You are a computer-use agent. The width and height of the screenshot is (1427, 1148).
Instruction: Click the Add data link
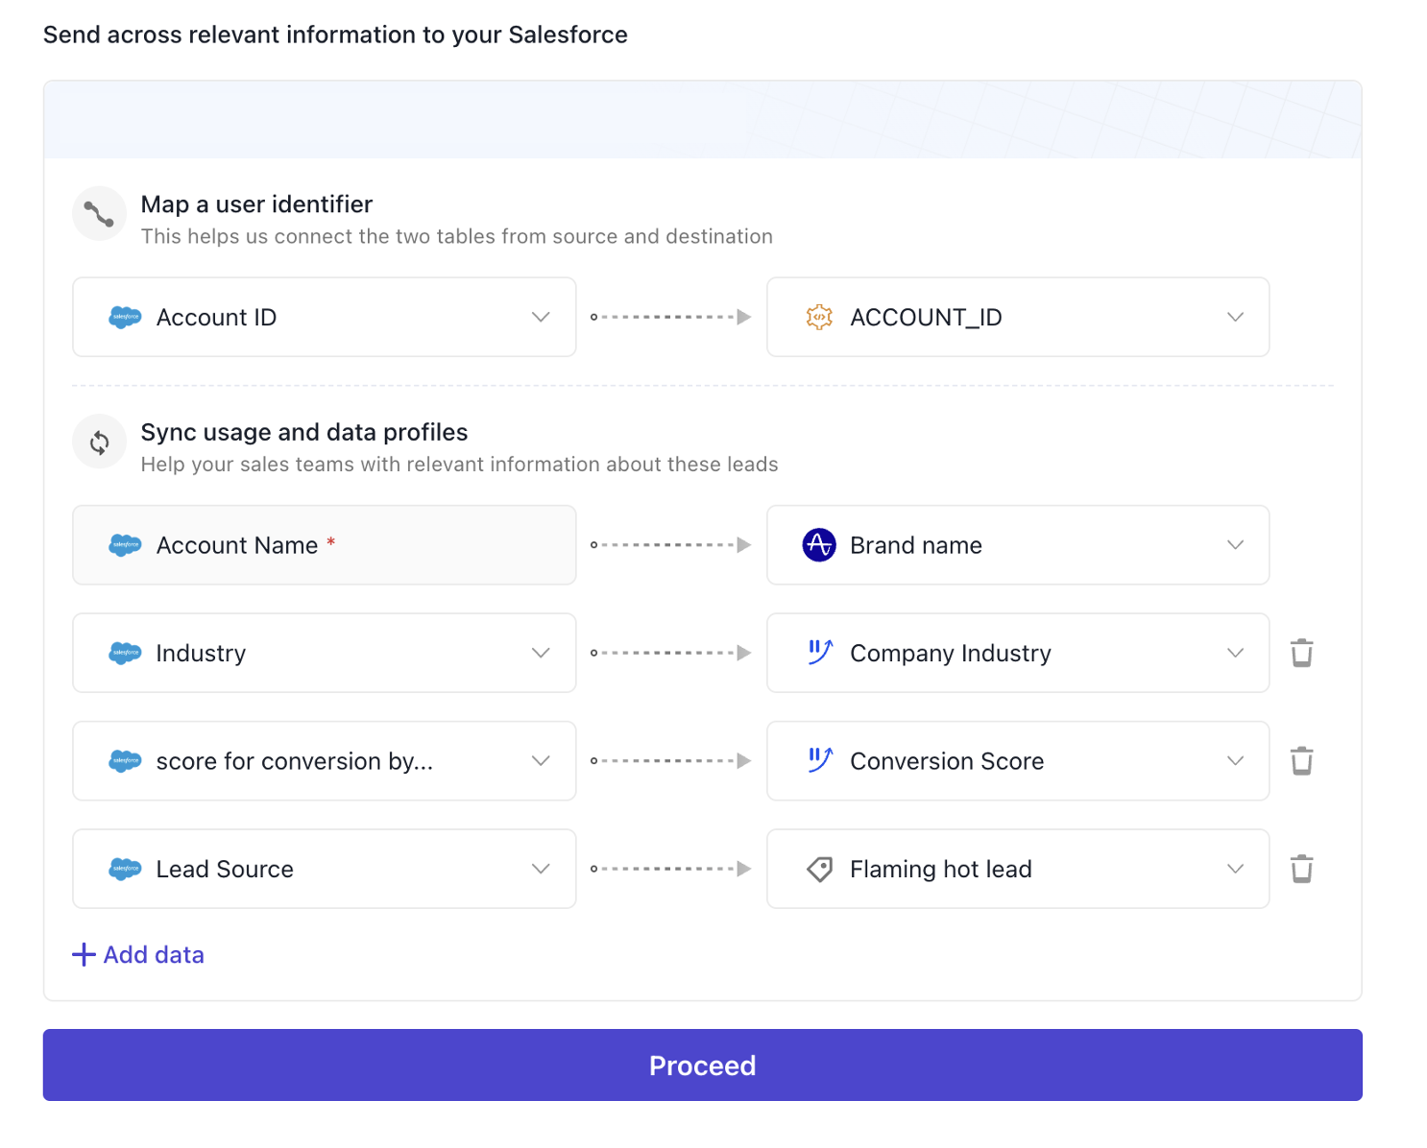point(154,955)
